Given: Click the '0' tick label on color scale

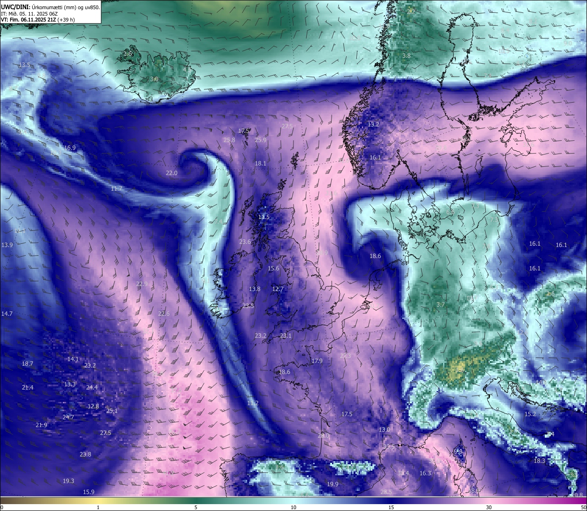Looking at the screenshot, I should (2, 507).
